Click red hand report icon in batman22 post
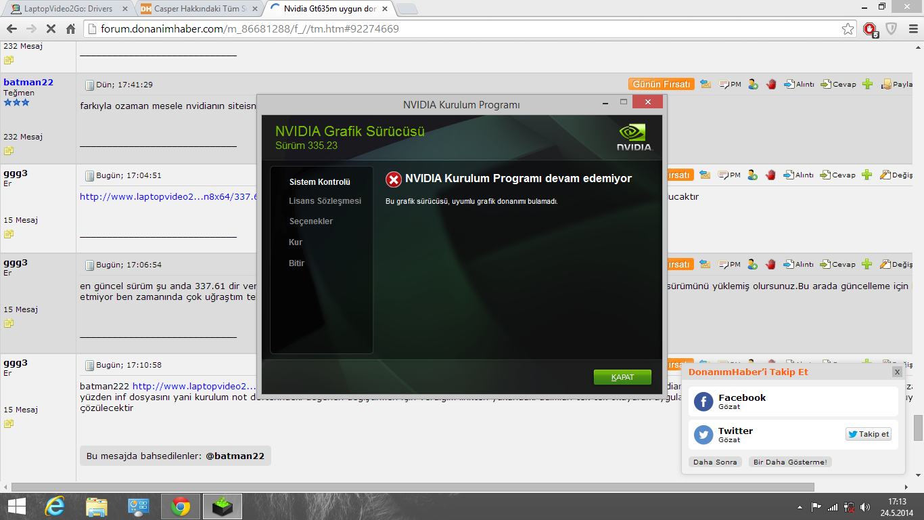 tap(771, 85)
